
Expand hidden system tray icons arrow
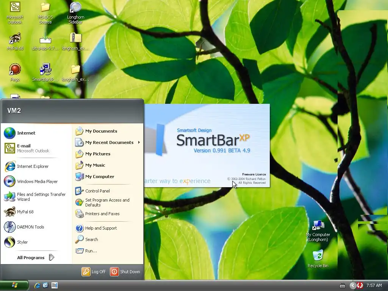coord(353,285)
